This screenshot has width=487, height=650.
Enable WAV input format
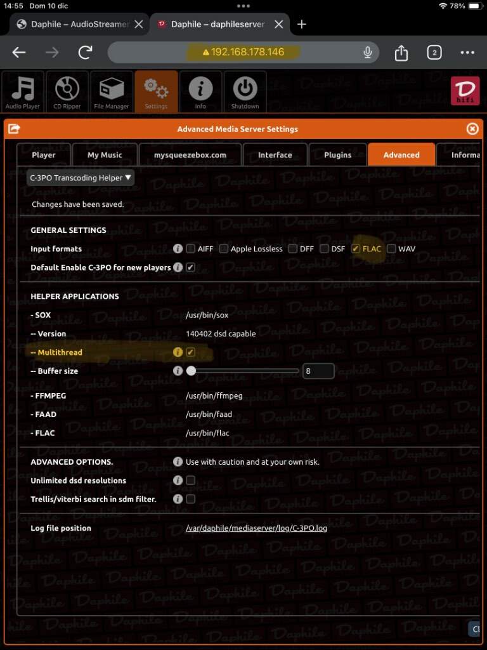pyautogui.click(x=391, y=249)
